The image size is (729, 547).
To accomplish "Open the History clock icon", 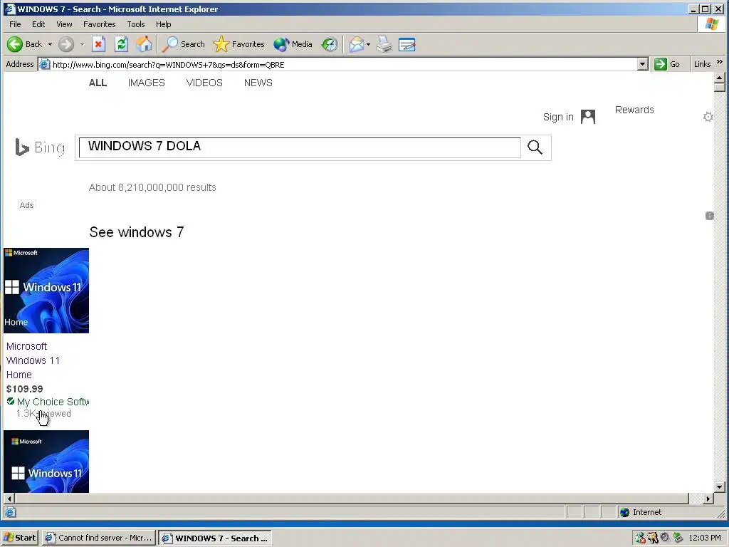I will (330, 44).
